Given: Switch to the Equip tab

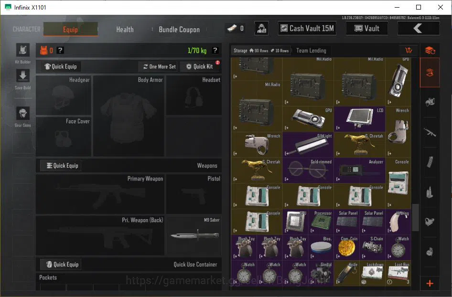Looking at the screenshot, I should [71, 30].
